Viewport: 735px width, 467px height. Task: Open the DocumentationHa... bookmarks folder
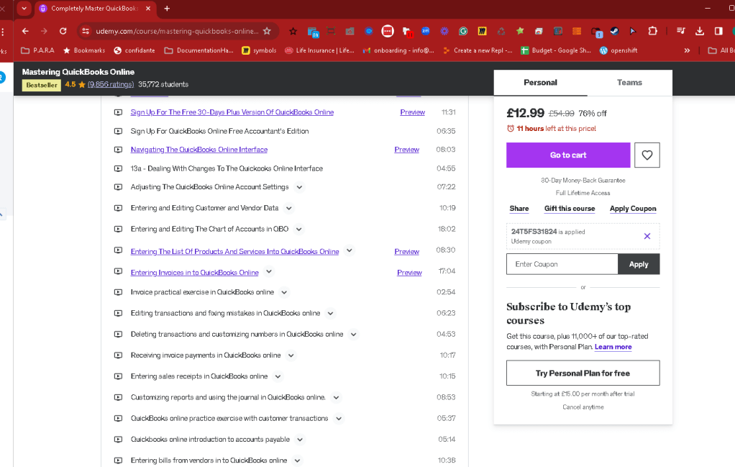(x=198, y=50)
